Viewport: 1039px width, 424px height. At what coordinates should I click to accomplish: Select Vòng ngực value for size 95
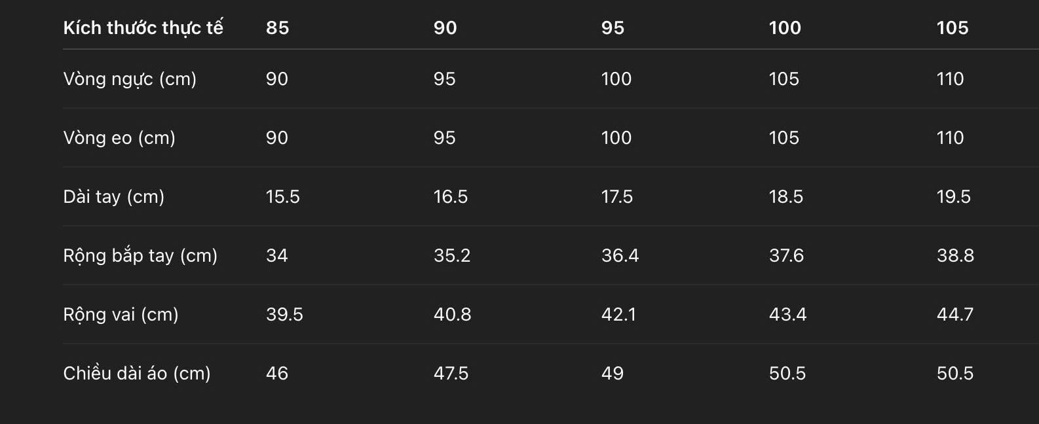tap(616, 79)
